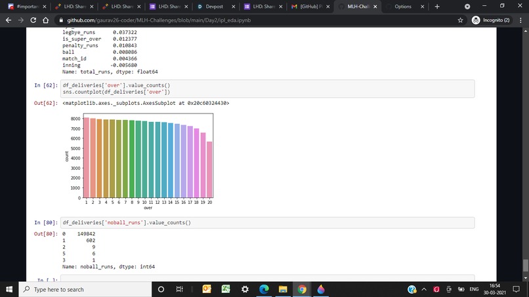
Task: Close the Devpost tab
Action: coord(233,7)
